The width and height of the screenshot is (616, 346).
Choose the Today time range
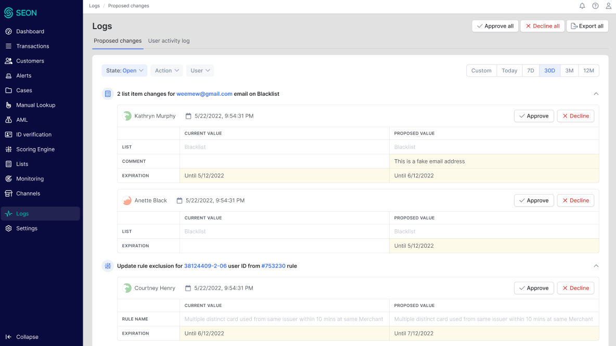pos(509,71)
